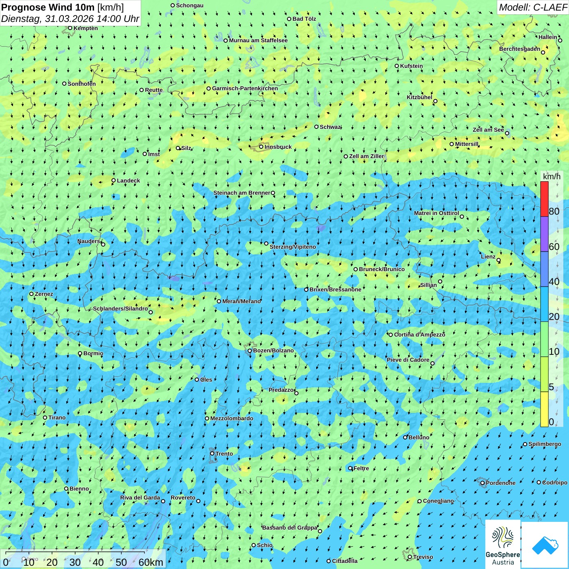Click the 'Codroipo' label
This screenshot has width=569, height=569.
click(555, 482)
